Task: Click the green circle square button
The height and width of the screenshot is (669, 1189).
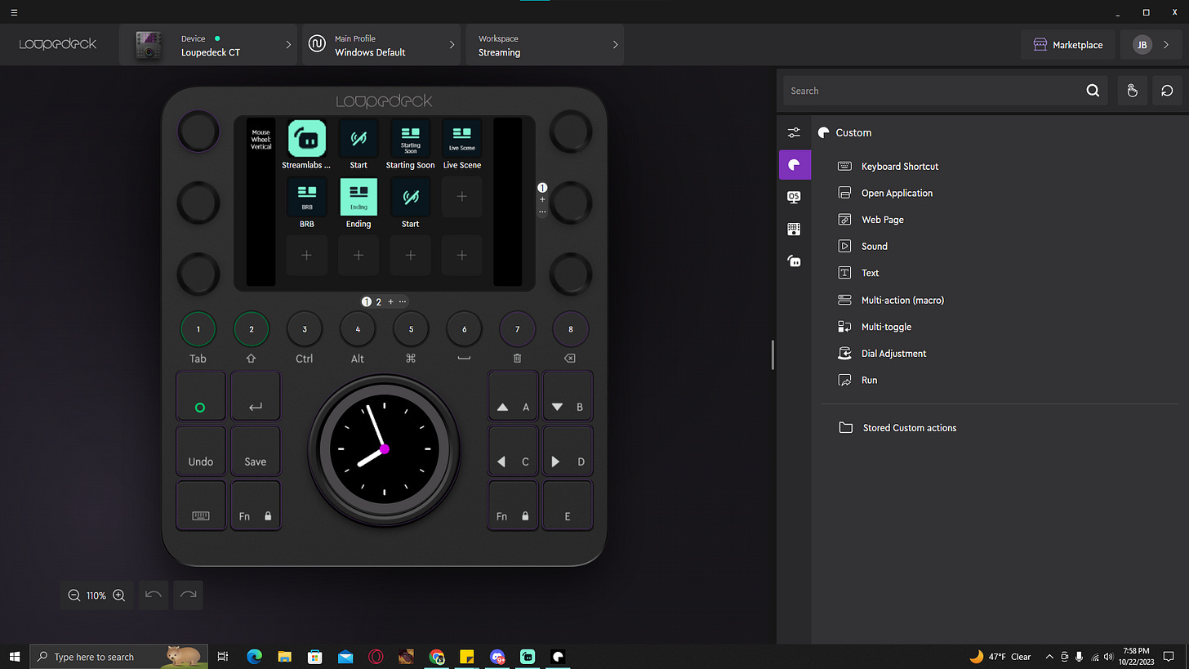Action: tap(201, 396)
